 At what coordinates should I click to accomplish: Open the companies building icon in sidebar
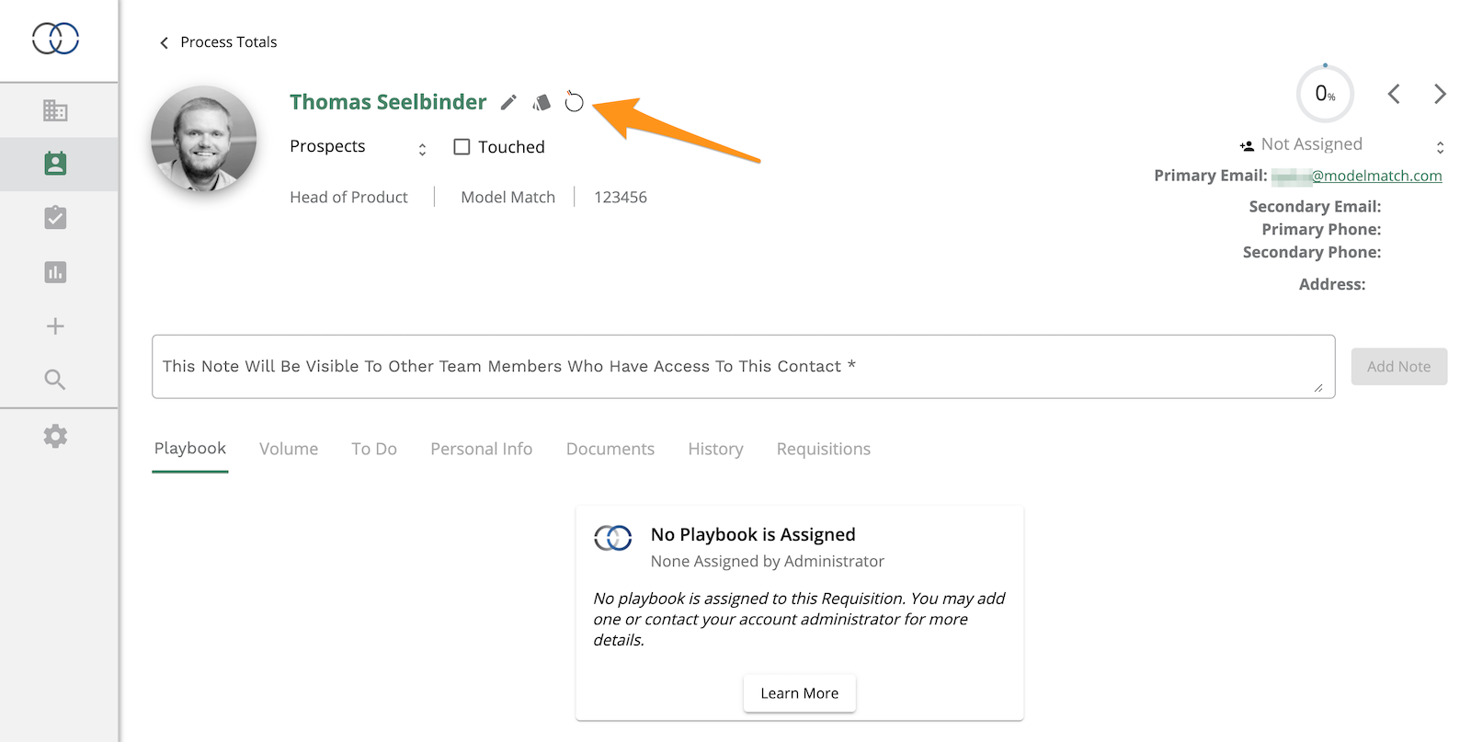tap(55, 110)
